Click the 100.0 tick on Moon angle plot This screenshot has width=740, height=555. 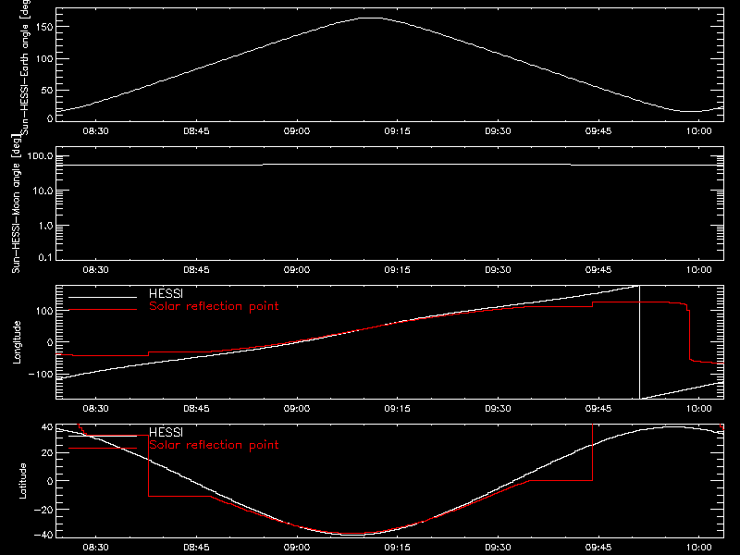click(40, 156)
